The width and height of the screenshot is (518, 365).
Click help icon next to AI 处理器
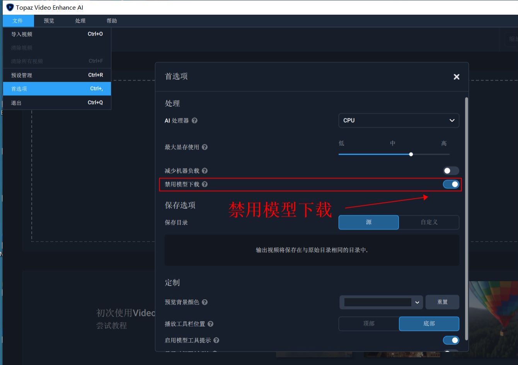pyautogui.click(x=194, y=121)
